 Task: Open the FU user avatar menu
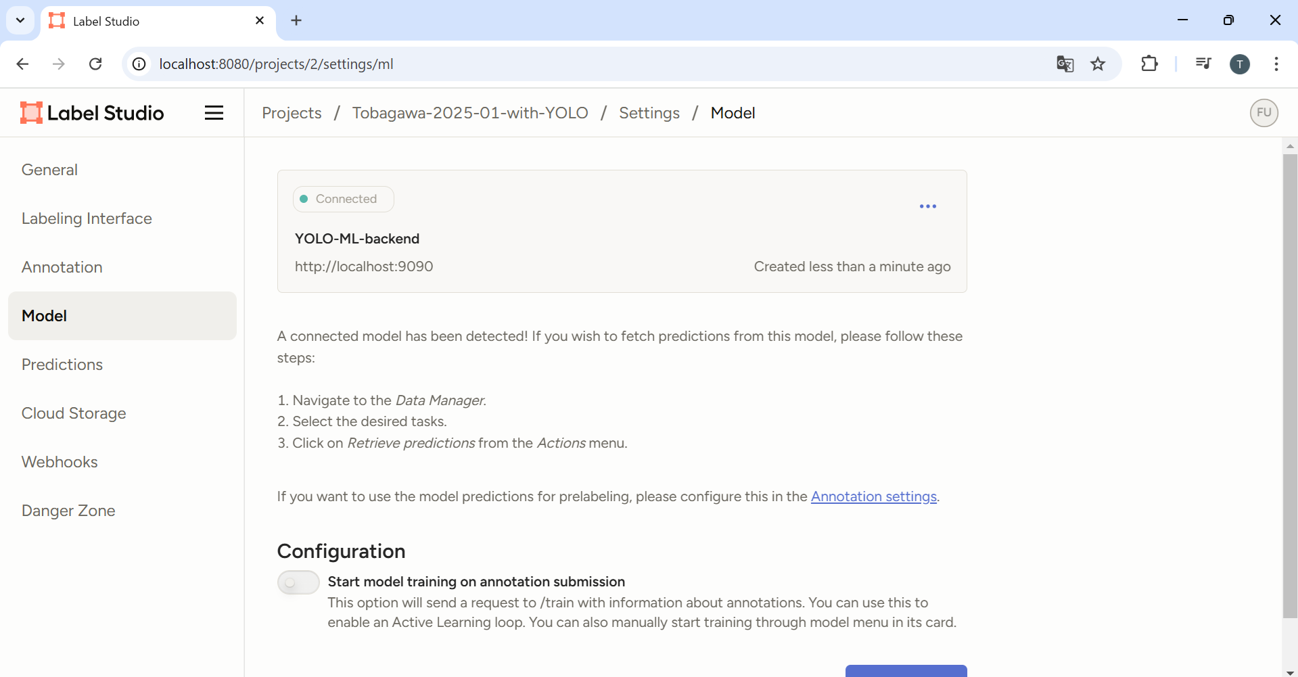[1264, 113]
